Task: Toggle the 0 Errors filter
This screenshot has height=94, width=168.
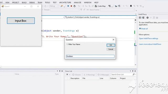Action: pyautogui.click(x=76, y=75)
